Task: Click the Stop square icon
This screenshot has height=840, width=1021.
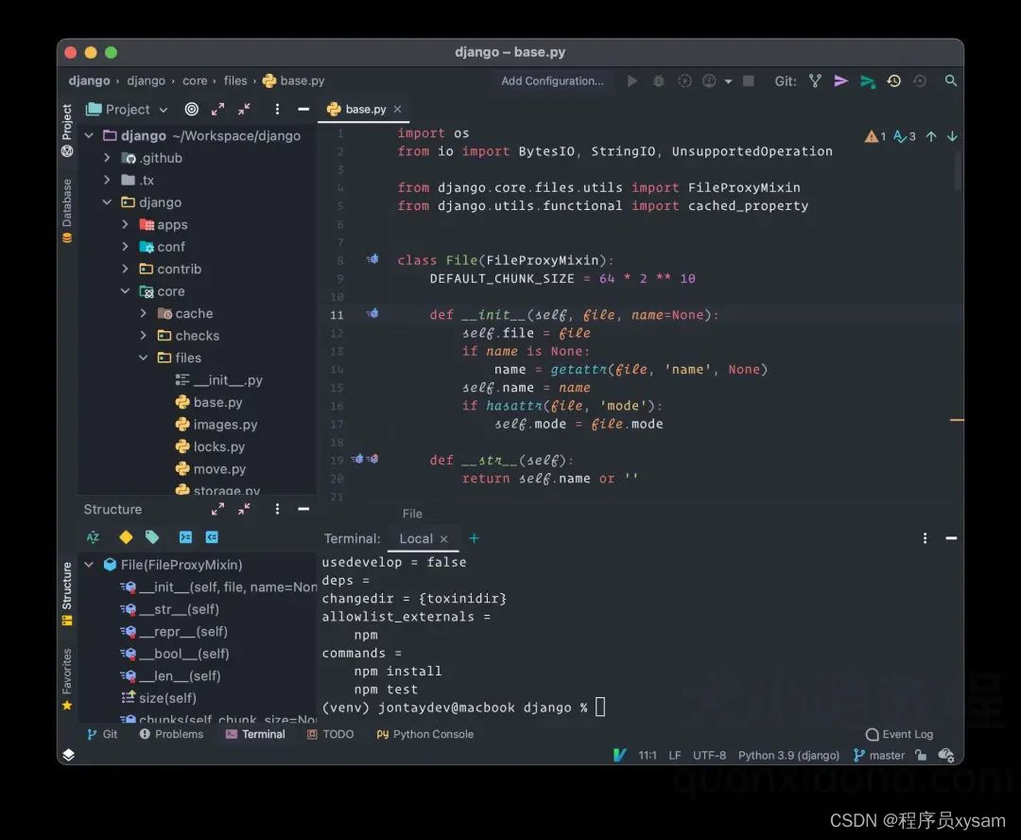Action: (749, 80)
